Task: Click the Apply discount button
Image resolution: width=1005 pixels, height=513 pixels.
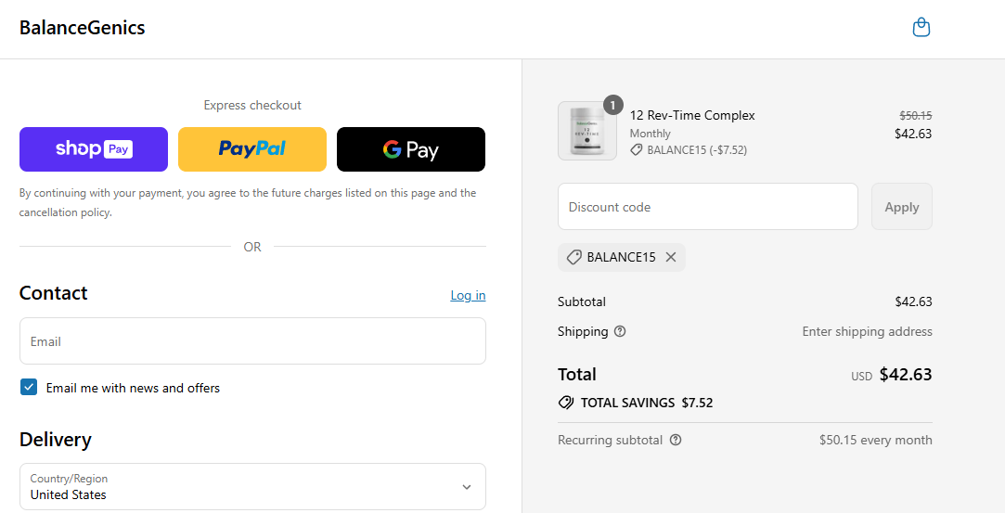Action: [x=902, y=207]
